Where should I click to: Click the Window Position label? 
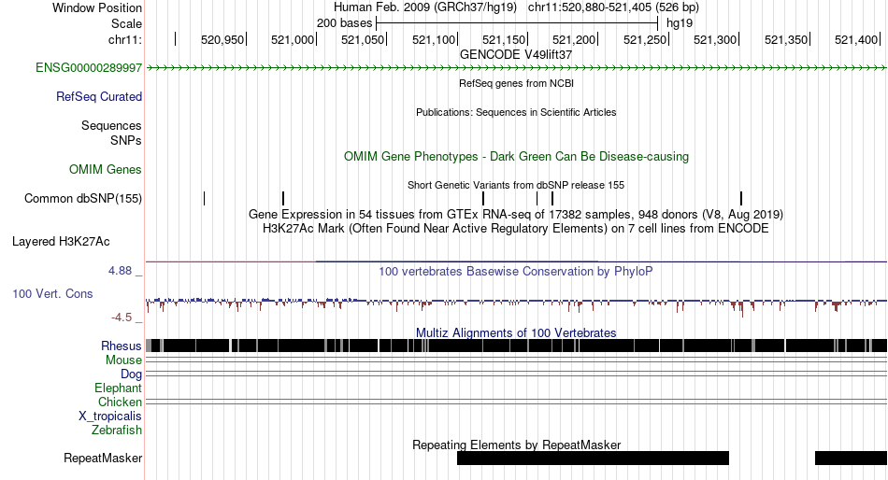[97, 7]
